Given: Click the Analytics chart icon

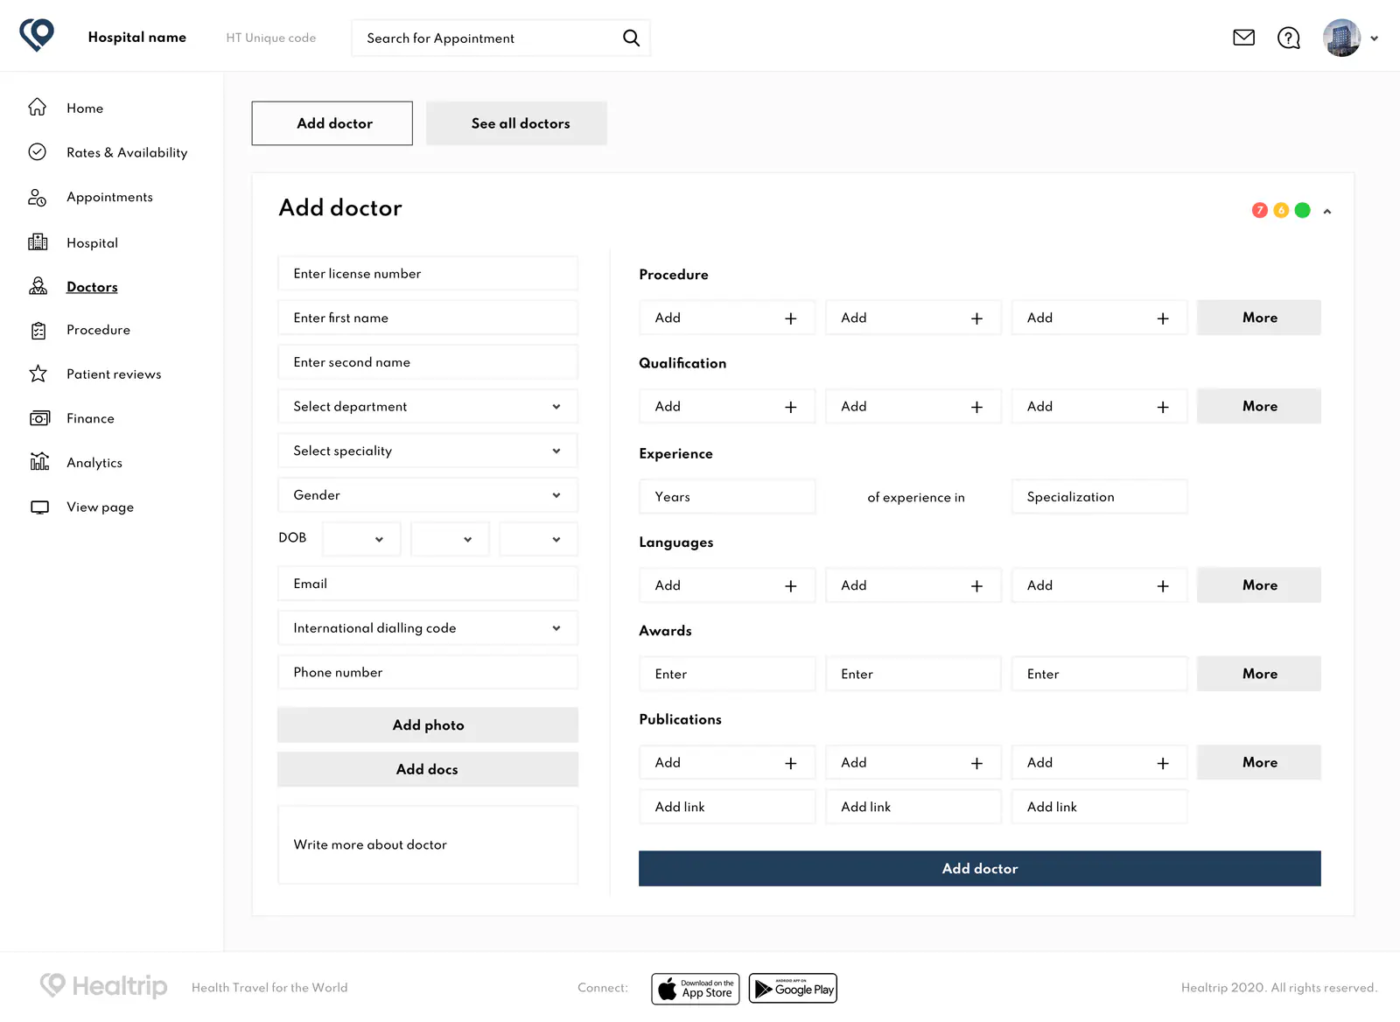Looking at the screenshot, I should tap(39, 461).
